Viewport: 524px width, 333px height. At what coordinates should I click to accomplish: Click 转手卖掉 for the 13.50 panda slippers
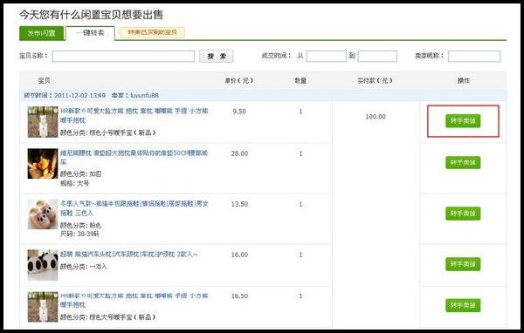click(463, 214)
